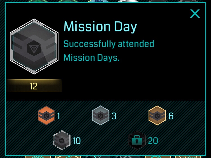The image size is (211, 158).
Task: Close the Mission Day badge dialog
Action: [x=195, y=13]
